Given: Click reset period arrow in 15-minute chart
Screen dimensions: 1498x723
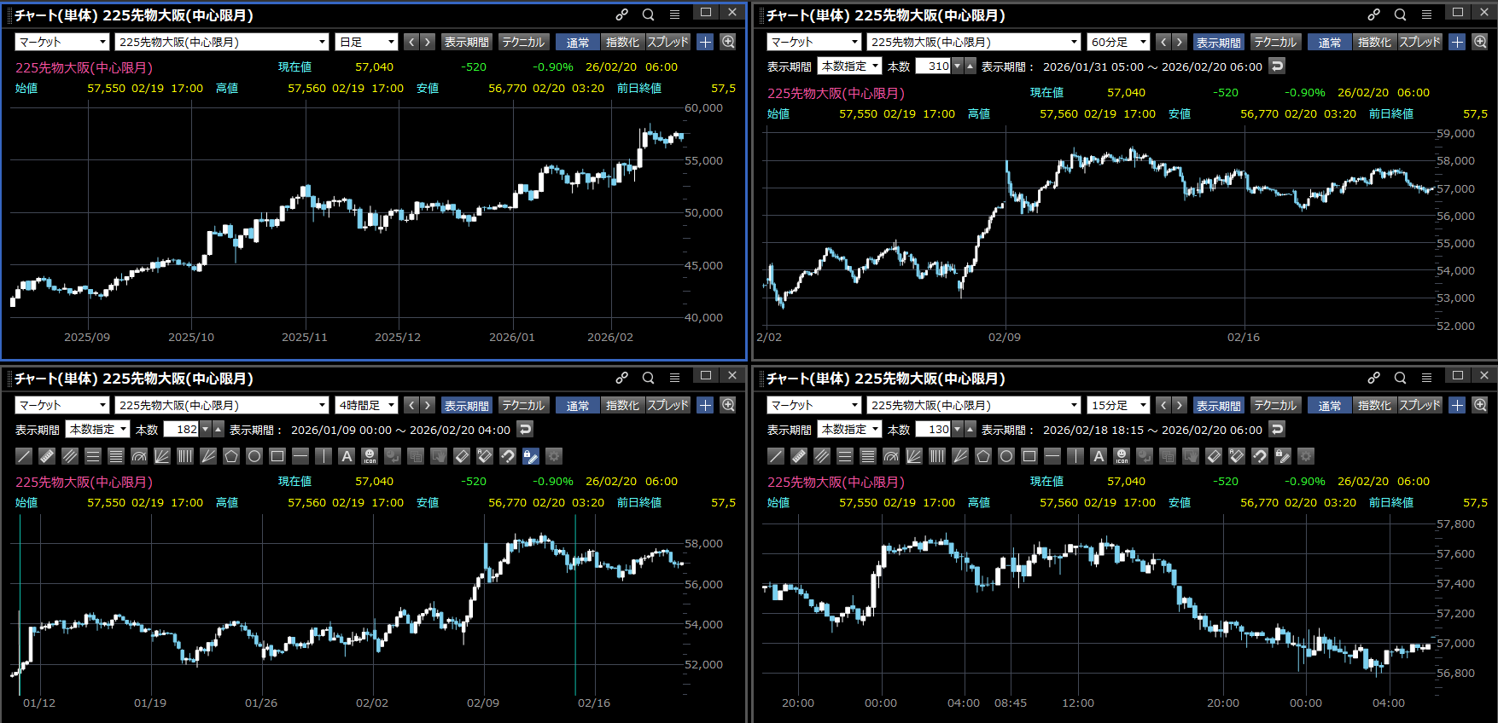Looking at the screenshot, I should [1277, 430].
